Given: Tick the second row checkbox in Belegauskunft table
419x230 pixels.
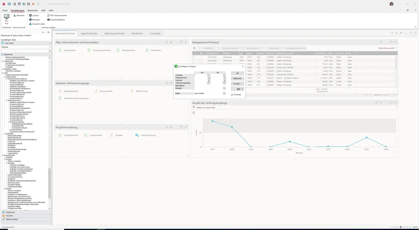Looking at the screenshot, I should click(x=201, y=61).
